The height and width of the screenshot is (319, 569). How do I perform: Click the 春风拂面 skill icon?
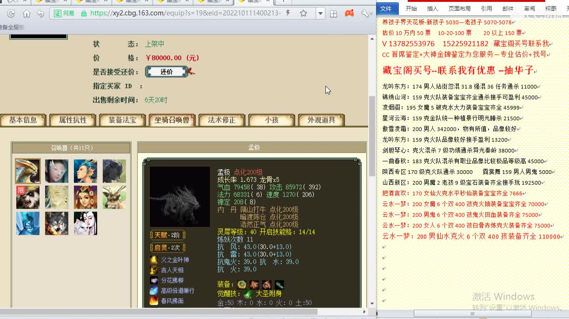(x=154, y=300)
